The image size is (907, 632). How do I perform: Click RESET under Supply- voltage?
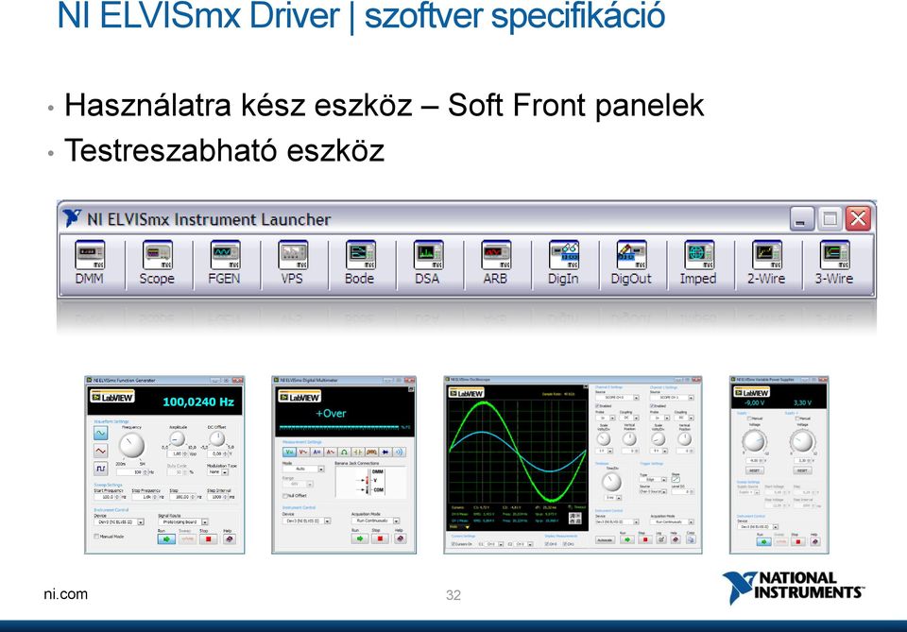point(754,470)
